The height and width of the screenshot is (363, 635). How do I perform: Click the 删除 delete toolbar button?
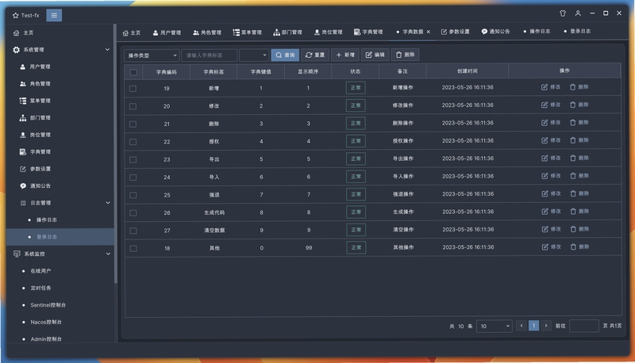405,55
